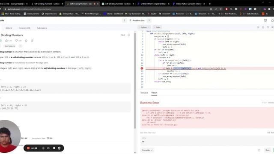Click the problem description scrollbar

pos(135,80)
